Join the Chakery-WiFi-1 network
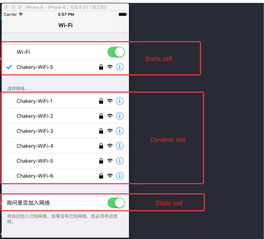 (65, 101)
